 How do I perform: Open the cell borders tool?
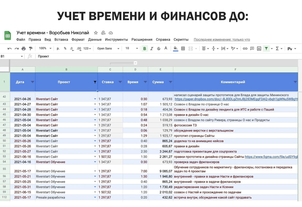(x=183, y=48)
